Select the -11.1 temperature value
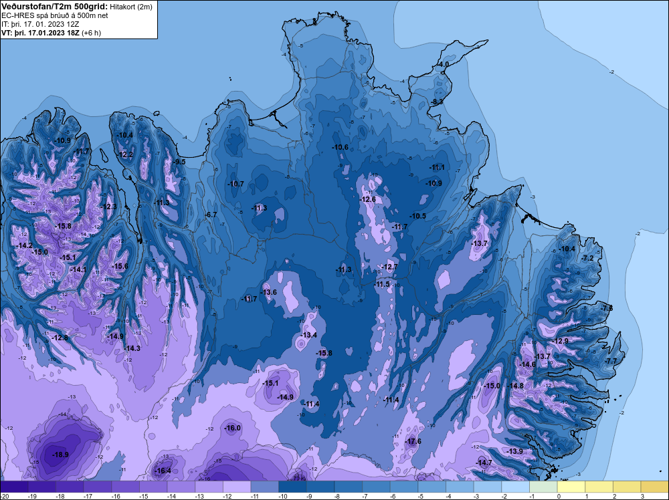Image resolution: width=669 pixels, height=500 pixels. pos(437,168)
